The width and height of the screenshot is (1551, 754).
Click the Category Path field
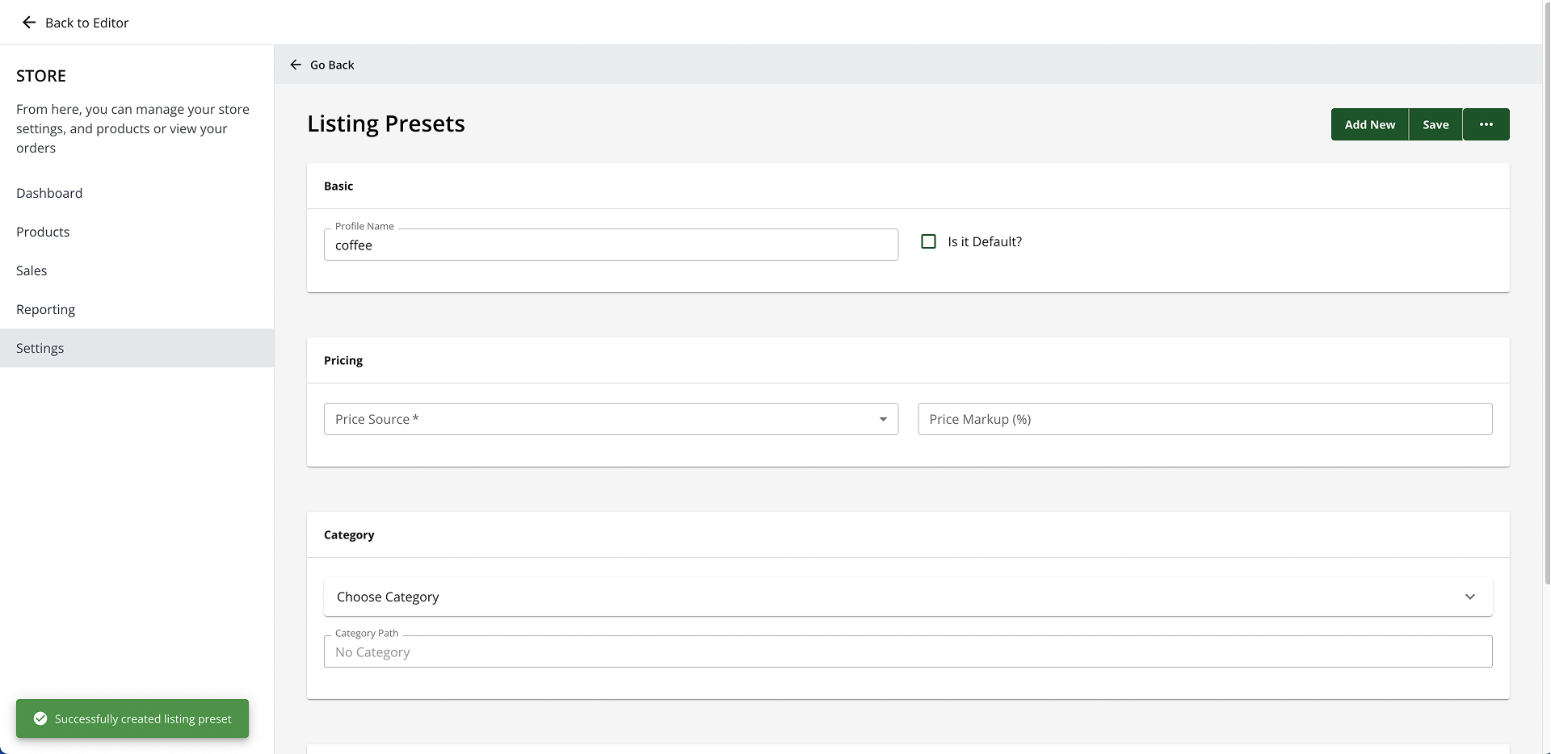(x=908, y=651)
